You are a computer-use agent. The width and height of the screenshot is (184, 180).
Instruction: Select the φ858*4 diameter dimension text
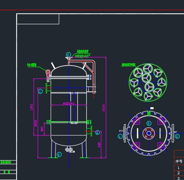click(68, 104)
